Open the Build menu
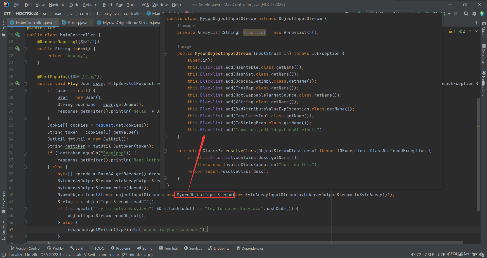Viewport: 487px width, 258px height. tap(107, 5)
